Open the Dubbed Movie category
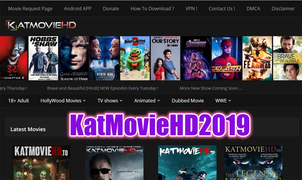 point(188,101)
